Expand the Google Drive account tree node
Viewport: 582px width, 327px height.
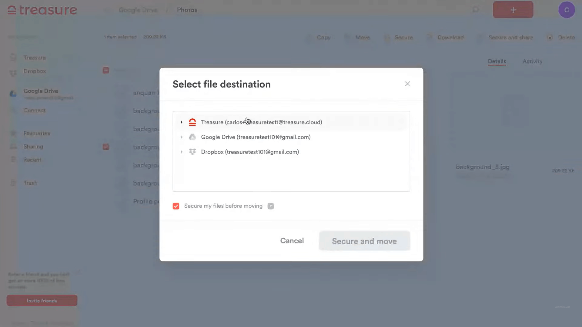click(x=182, y=137)
